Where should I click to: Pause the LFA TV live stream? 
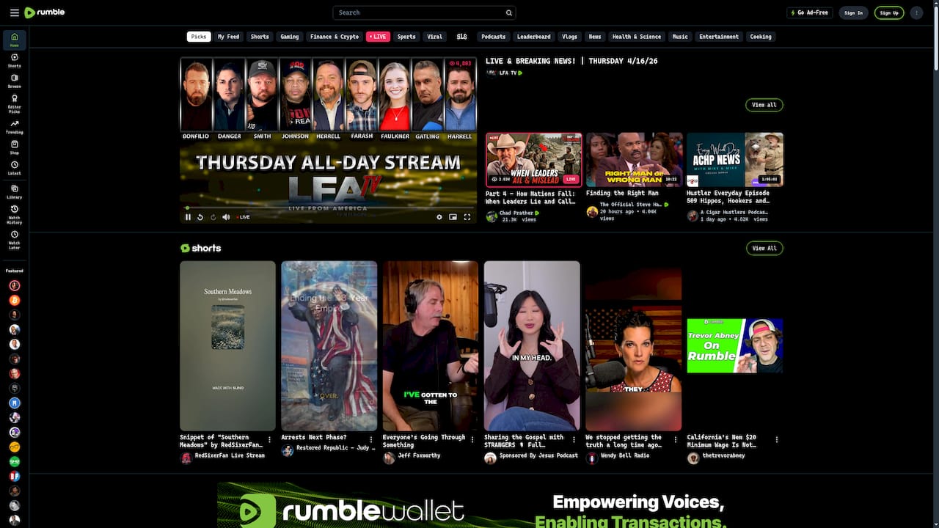(188, 217)
